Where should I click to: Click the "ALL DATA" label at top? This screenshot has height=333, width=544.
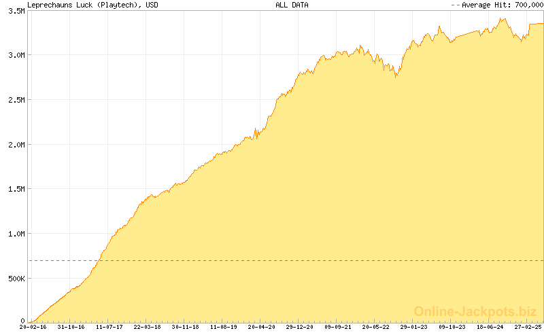click(x=291, y=5)
